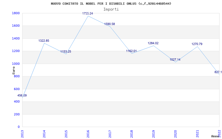Select the 456.09 data point label
This screenshot has width=222, height=139.
coord(22,95)
